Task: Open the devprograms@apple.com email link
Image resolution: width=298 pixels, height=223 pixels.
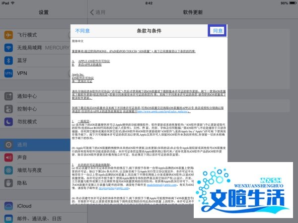Action: click(114, 188)
